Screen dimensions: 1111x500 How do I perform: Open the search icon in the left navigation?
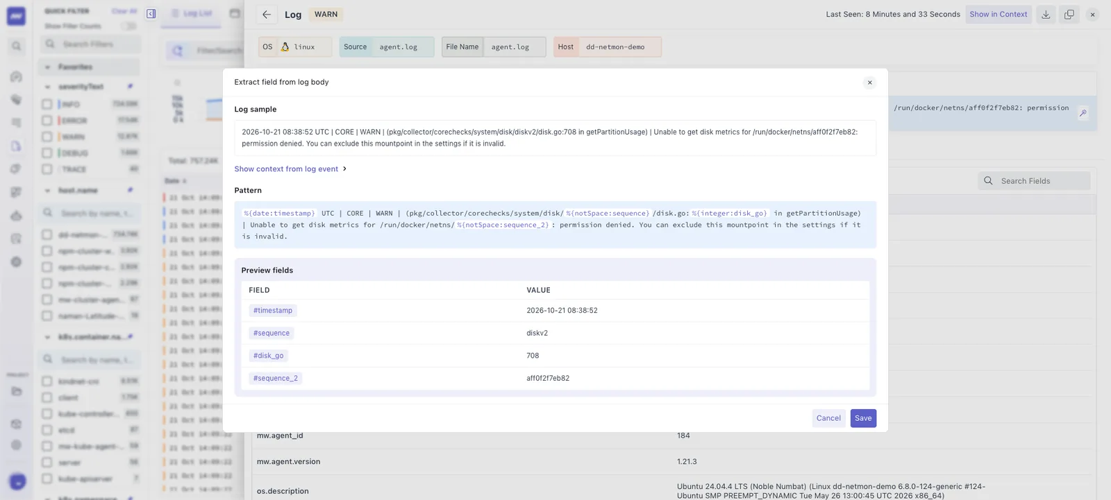(x=16, y=46)
